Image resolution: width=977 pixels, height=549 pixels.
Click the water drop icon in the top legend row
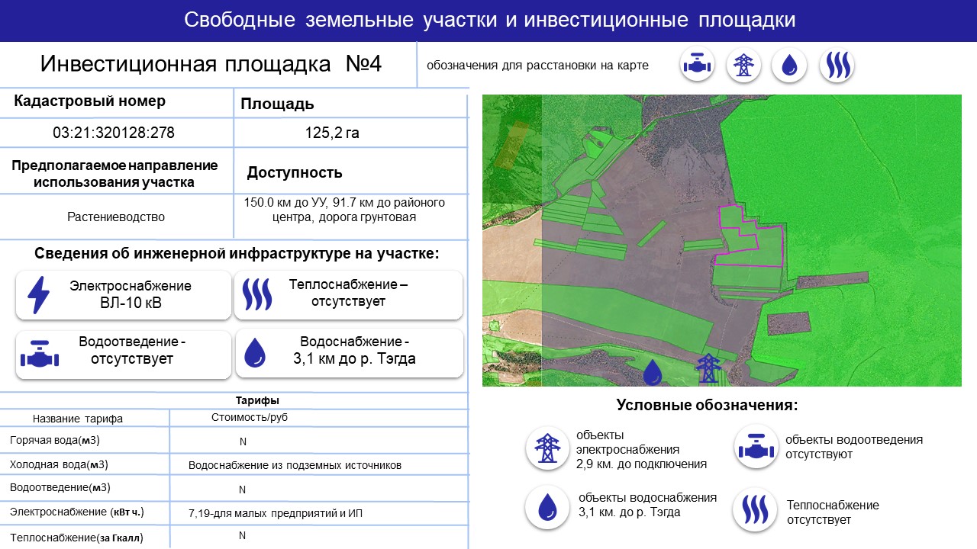pos(789,66)
